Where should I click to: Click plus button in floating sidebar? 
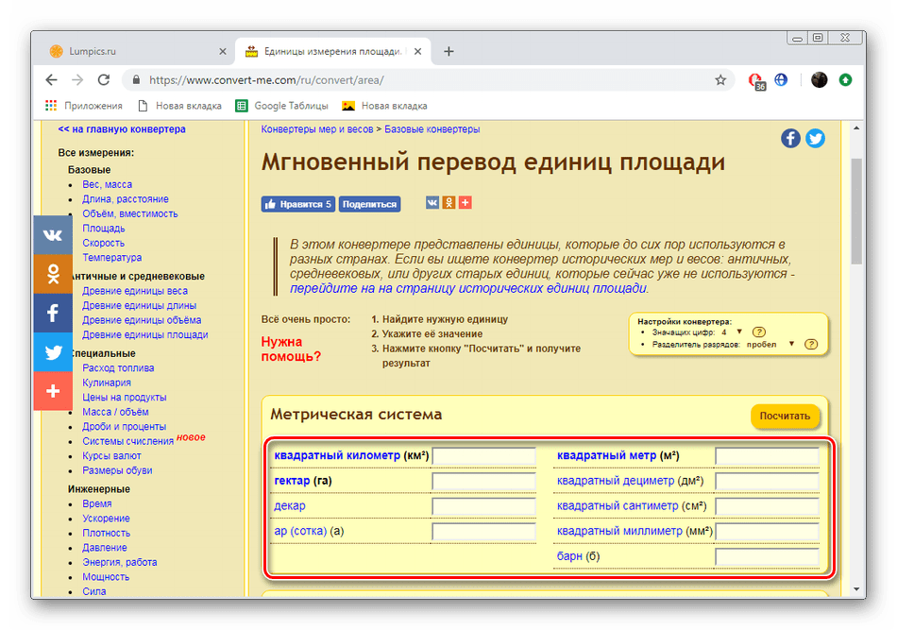(53, 391)
